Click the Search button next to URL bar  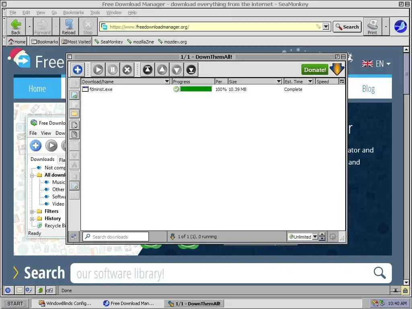click(347, 27)
